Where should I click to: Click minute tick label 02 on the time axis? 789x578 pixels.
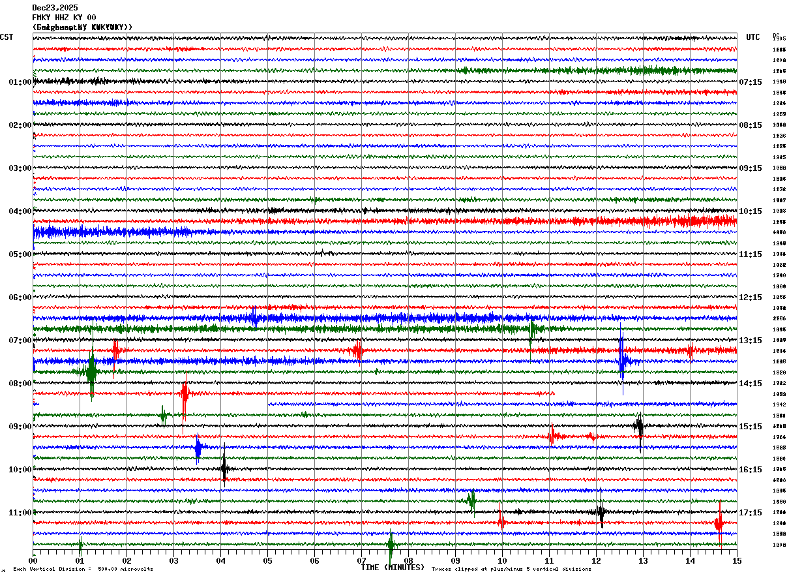click(127, 560)
